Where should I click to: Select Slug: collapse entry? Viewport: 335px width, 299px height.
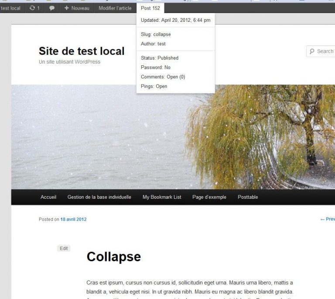[156, 34]
